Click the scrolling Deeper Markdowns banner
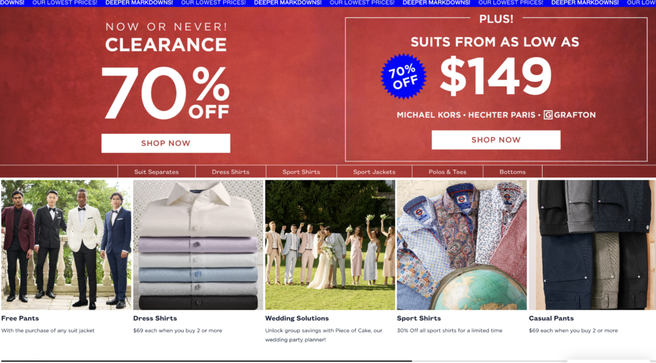 [328, 3]
